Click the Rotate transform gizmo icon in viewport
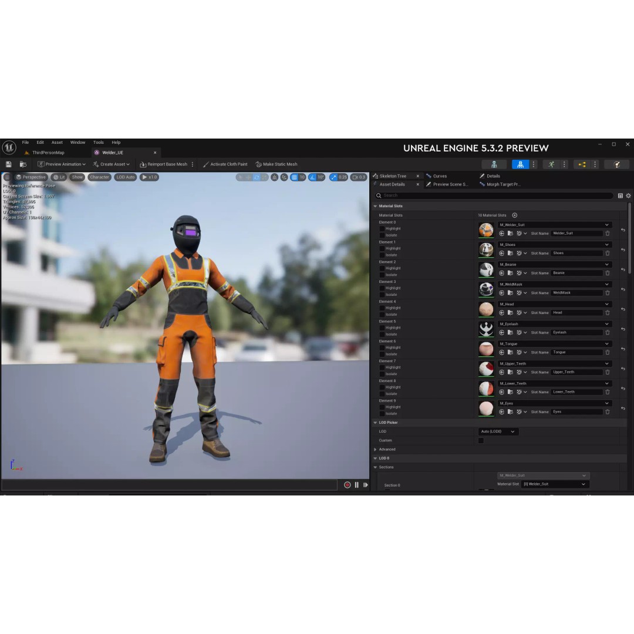Screen dimensions: 634x634 257,177
